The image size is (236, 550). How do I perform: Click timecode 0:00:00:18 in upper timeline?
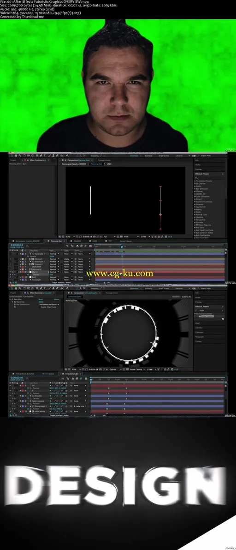[x=17, y=245]
